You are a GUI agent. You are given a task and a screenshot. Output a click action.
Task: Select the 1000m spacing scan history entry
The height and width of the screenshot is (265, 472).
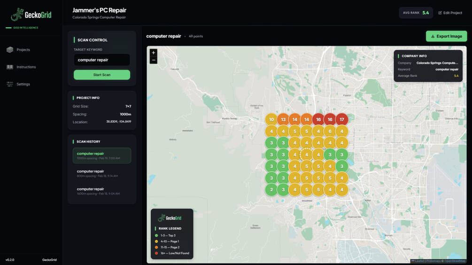click(x=102, y=156)
